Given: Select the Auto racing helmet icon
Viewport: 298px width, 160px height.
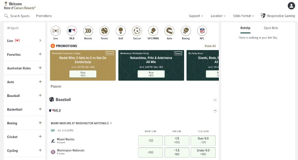Looking at the screenshot, I should pos(169,31).
